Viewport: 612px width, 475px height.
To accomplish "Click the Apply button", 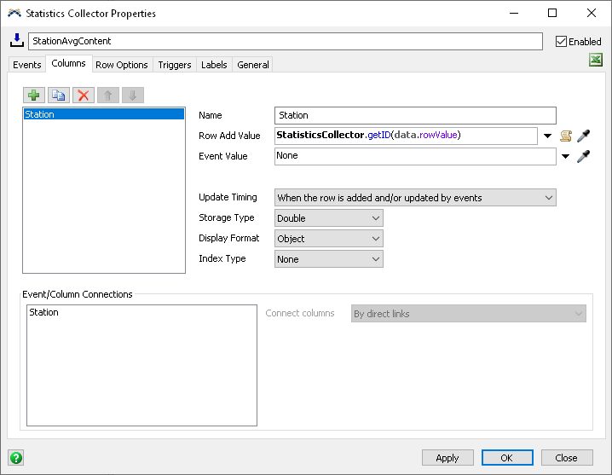I will 447,458.
